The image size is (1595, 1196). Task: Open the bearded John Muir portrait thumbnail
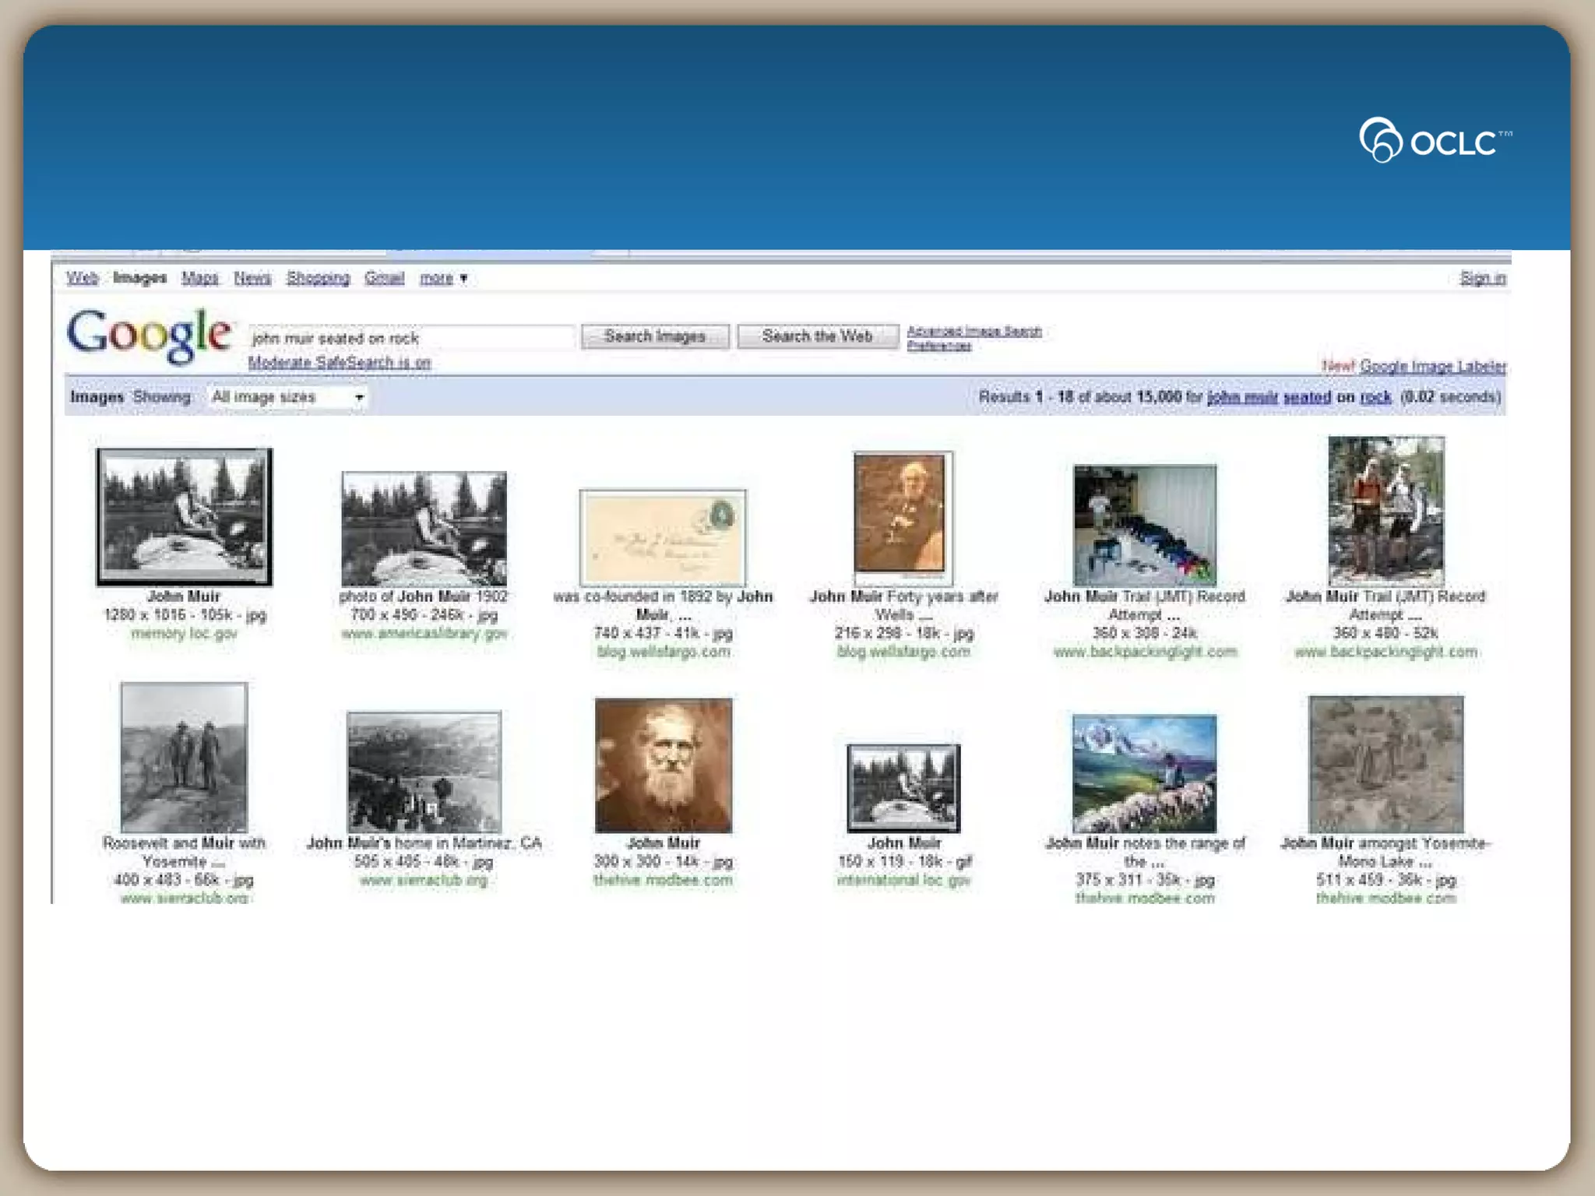click(x=663, y=765)
